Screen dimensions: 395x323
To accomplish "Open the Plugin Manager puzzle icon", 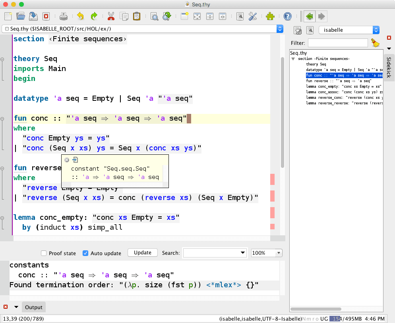I will pos(270,16).
